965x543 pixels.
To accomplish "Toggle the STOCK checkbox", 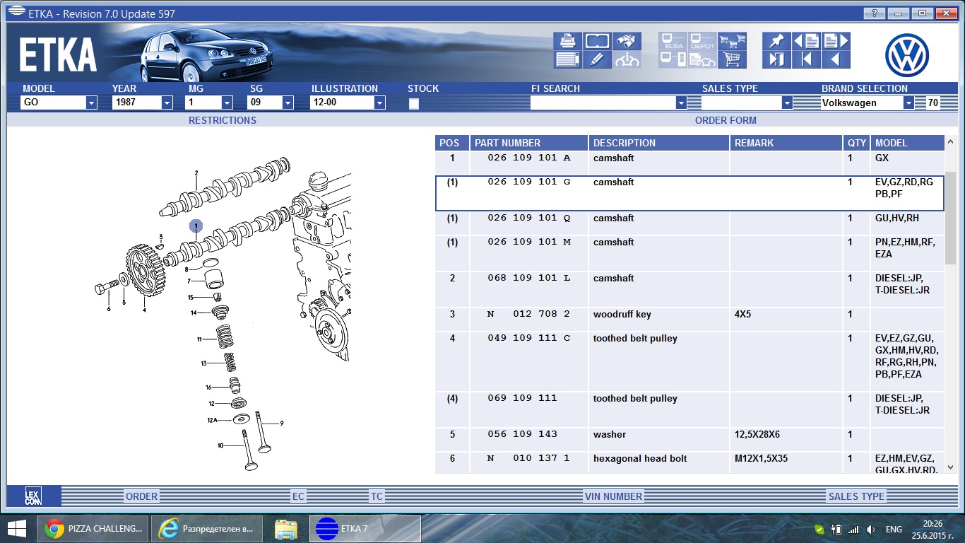I will 414,103.
